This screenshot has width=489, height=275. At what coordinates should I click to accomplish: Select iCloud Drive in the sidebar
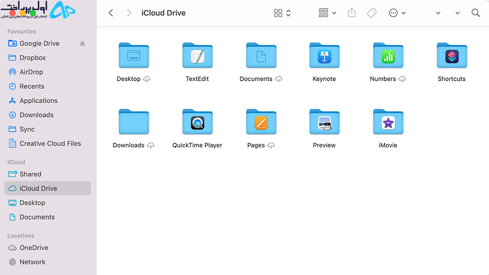tap(48, 188)
